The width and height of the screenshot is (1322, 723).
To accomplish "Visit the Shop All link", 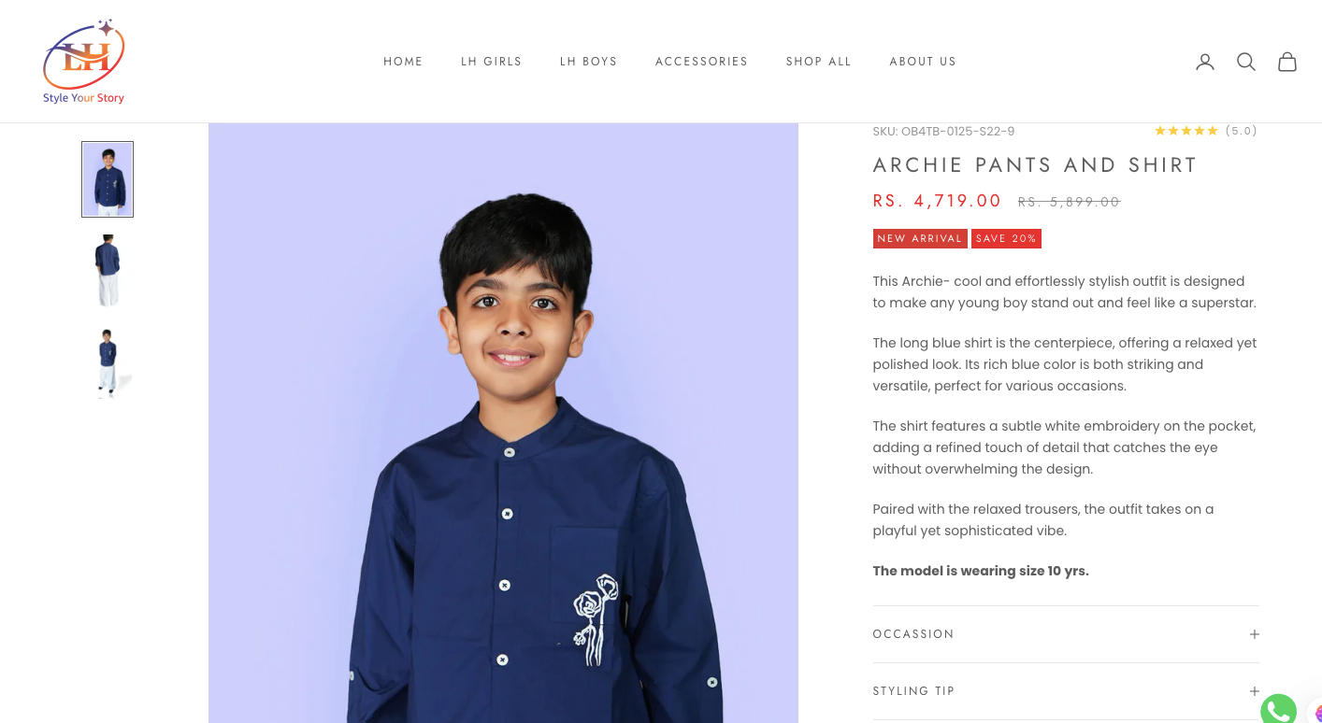I will (819, 62).
